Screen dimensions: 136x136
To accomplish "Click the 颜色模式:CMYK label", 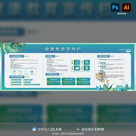I will coord(93,129).
